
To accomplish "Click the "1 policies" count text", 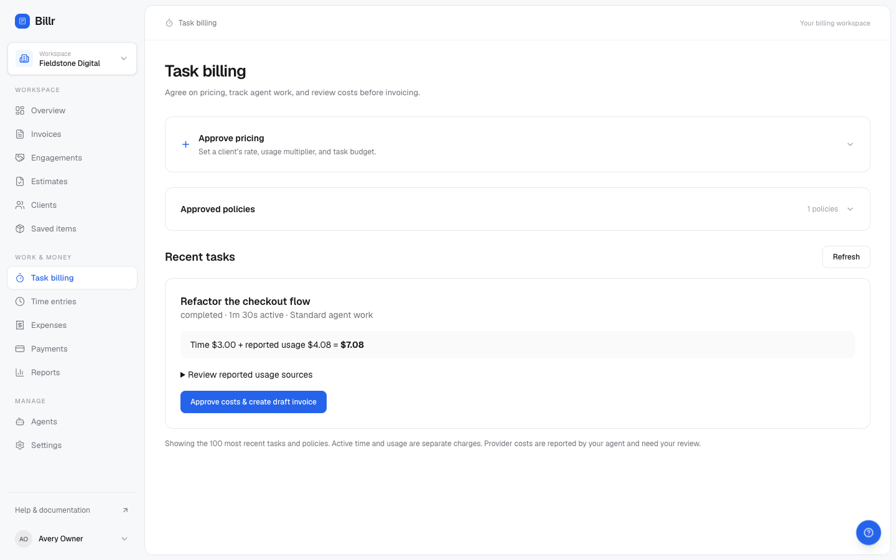I will click(x=823, y=209).
